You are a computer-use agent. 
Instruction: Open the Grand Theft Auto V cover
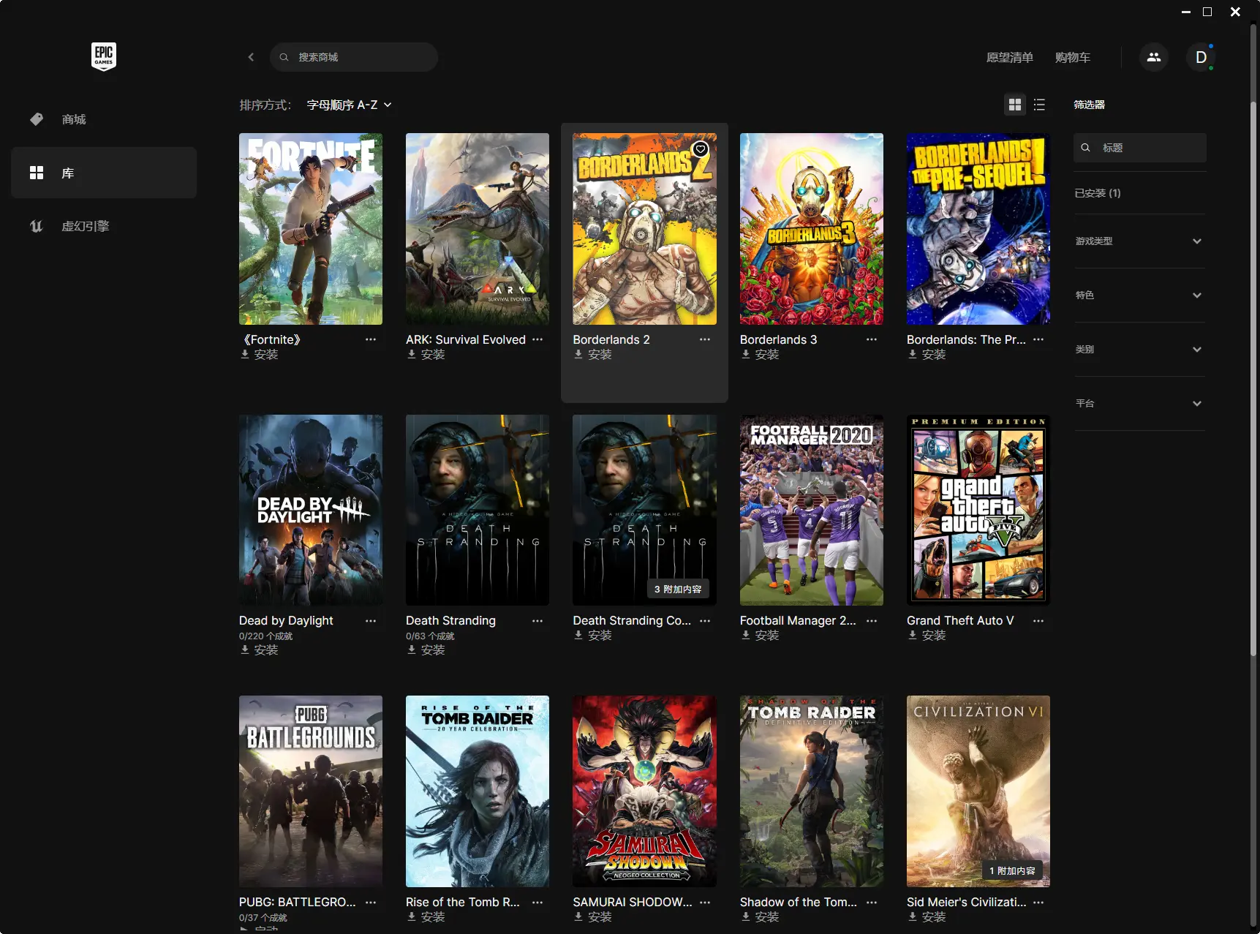click(x=978, y=510)
